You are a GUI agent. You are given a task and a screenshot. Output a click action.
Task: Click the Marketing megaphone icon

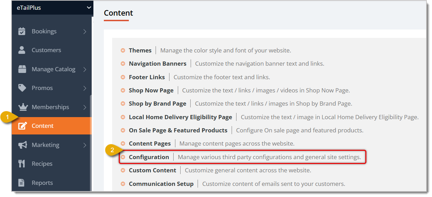[23, 145]
